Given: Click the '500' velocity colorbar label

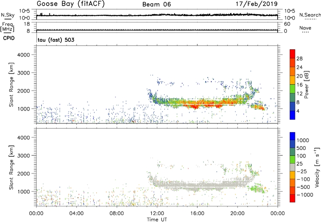Looking at the screenshot, I should coord(302,148).
